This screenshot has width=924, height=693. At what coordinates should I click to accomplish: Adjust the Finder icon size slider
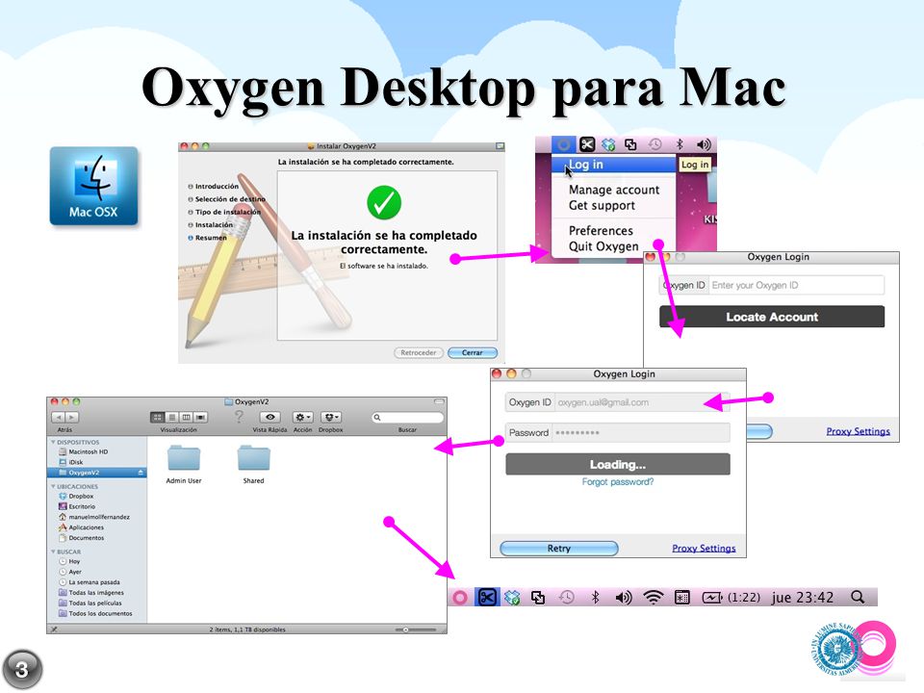416,629
